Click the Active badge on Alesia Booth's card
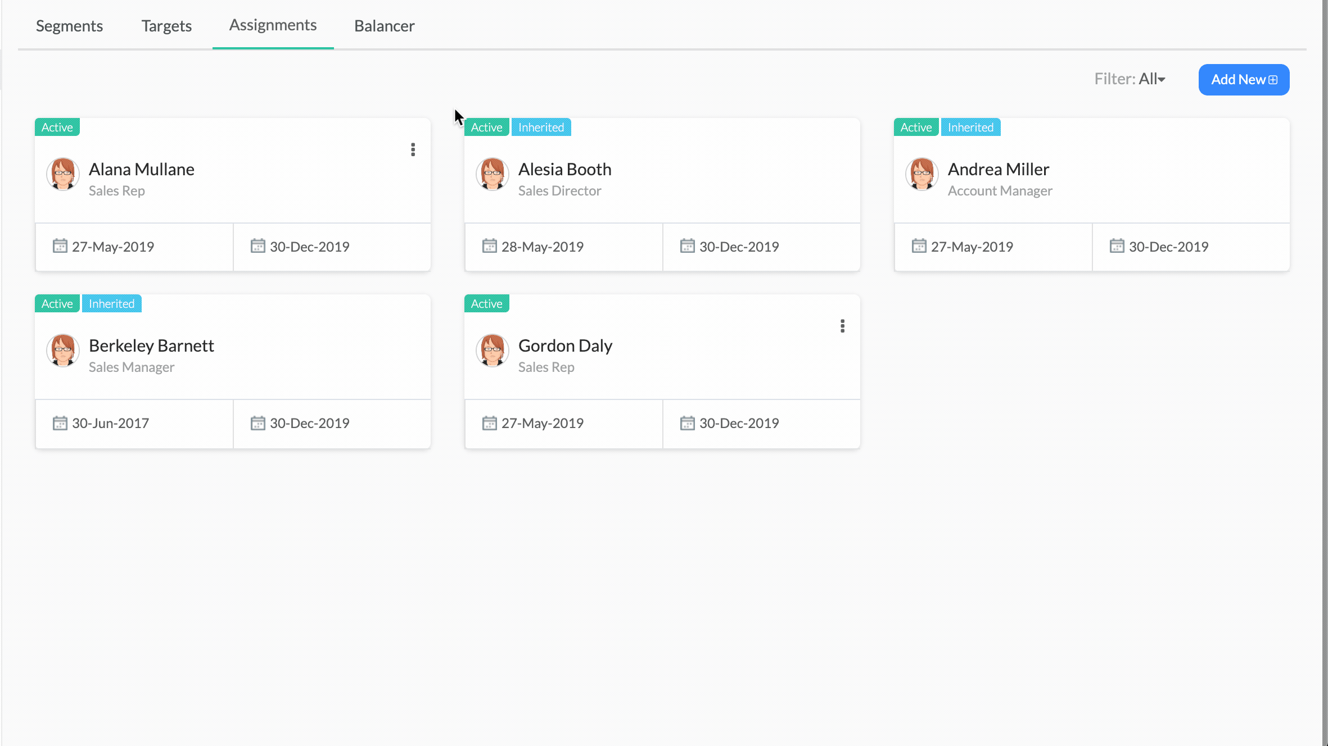The width and height of the screenshot is (1328, 746). point(487,127)
